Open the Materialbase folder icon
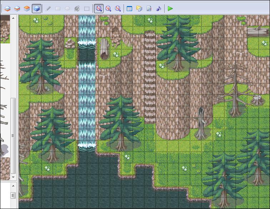The width and height of the screenshot is (270, 209). pos(139,9)
